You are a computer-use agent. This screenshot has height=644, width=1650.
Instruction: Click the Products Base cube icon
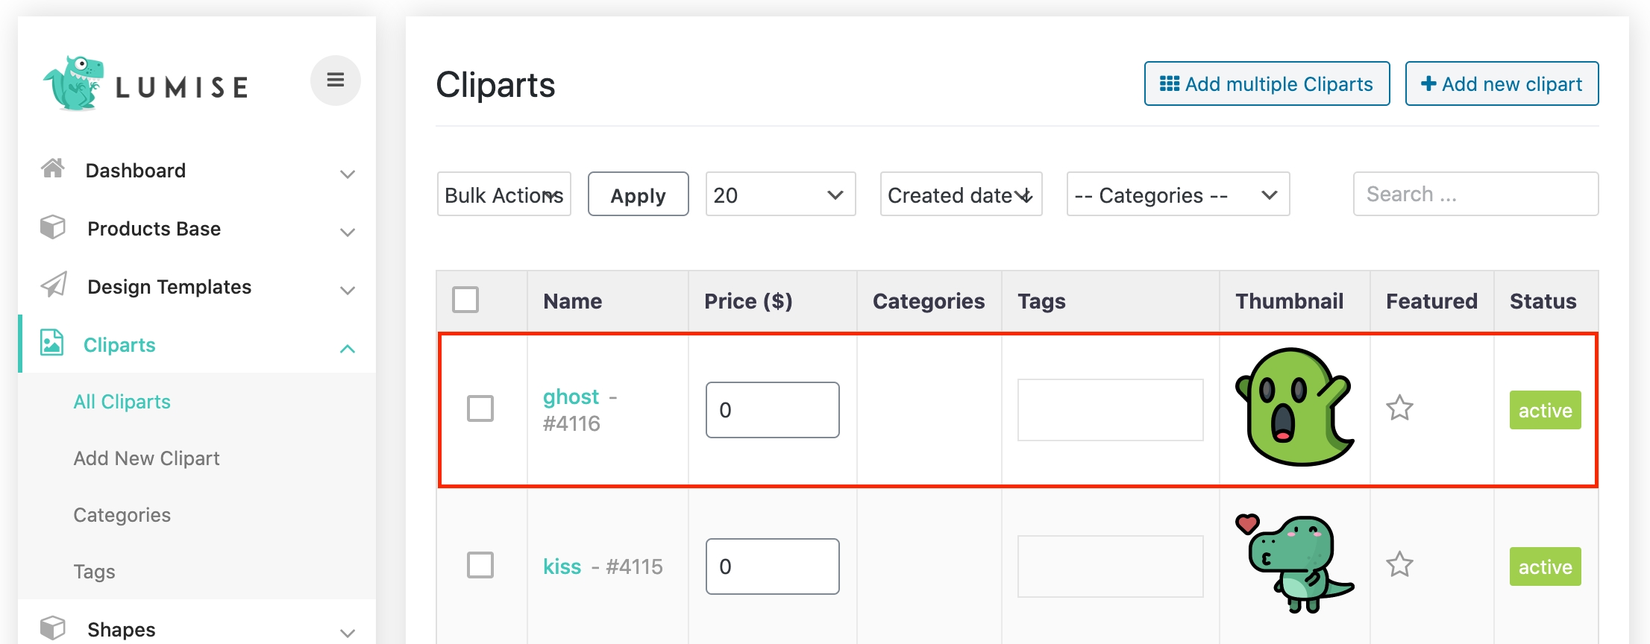point(53,227)
